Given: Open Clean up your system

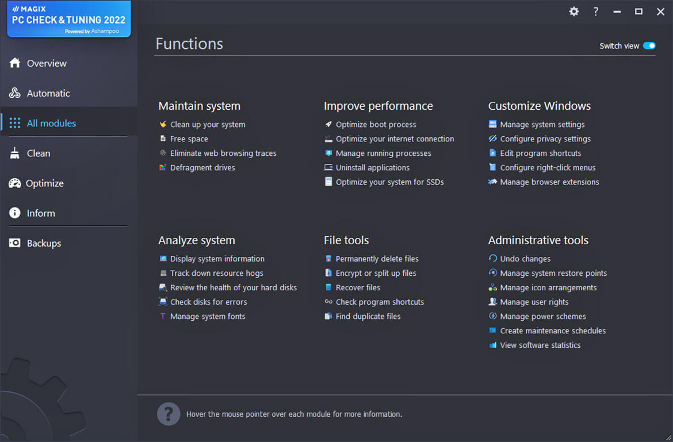Looking at the screenshot, I should pos(207,125).
